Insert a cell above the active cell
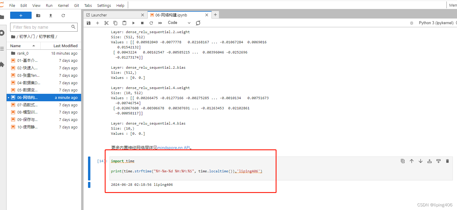Image resolution: width=457 pixels, height=210 pixels. (x=430, y=161)
